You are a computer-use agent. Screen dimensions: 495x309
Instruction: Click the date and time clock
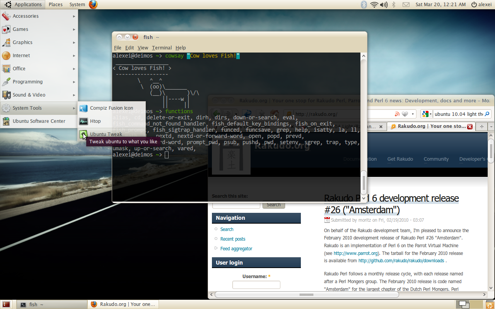point(440,5)
